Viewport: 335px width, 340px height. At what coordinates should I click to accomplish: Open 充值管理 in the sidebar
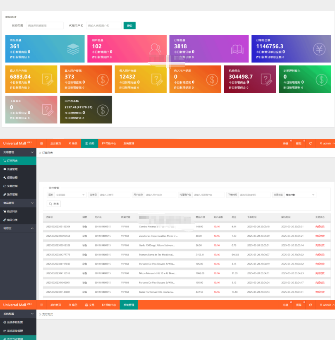tap(12, 169)
